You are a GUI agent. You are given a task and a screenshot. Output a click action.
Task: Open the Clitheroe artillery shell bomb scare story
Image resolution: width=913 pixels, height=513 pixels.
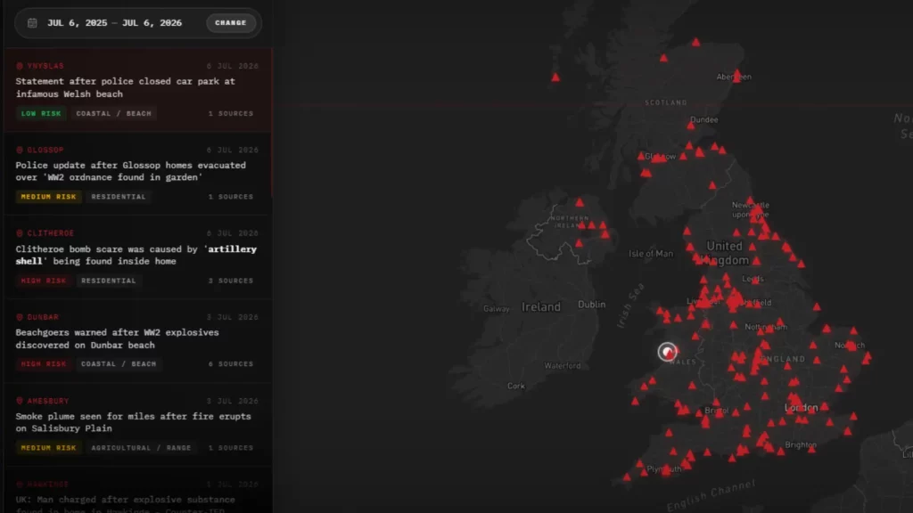point(136,255)
